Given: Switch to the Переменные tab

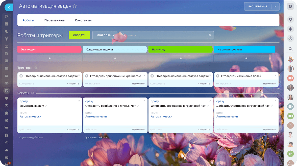Looking at the screenshot, I should point(54,20).
